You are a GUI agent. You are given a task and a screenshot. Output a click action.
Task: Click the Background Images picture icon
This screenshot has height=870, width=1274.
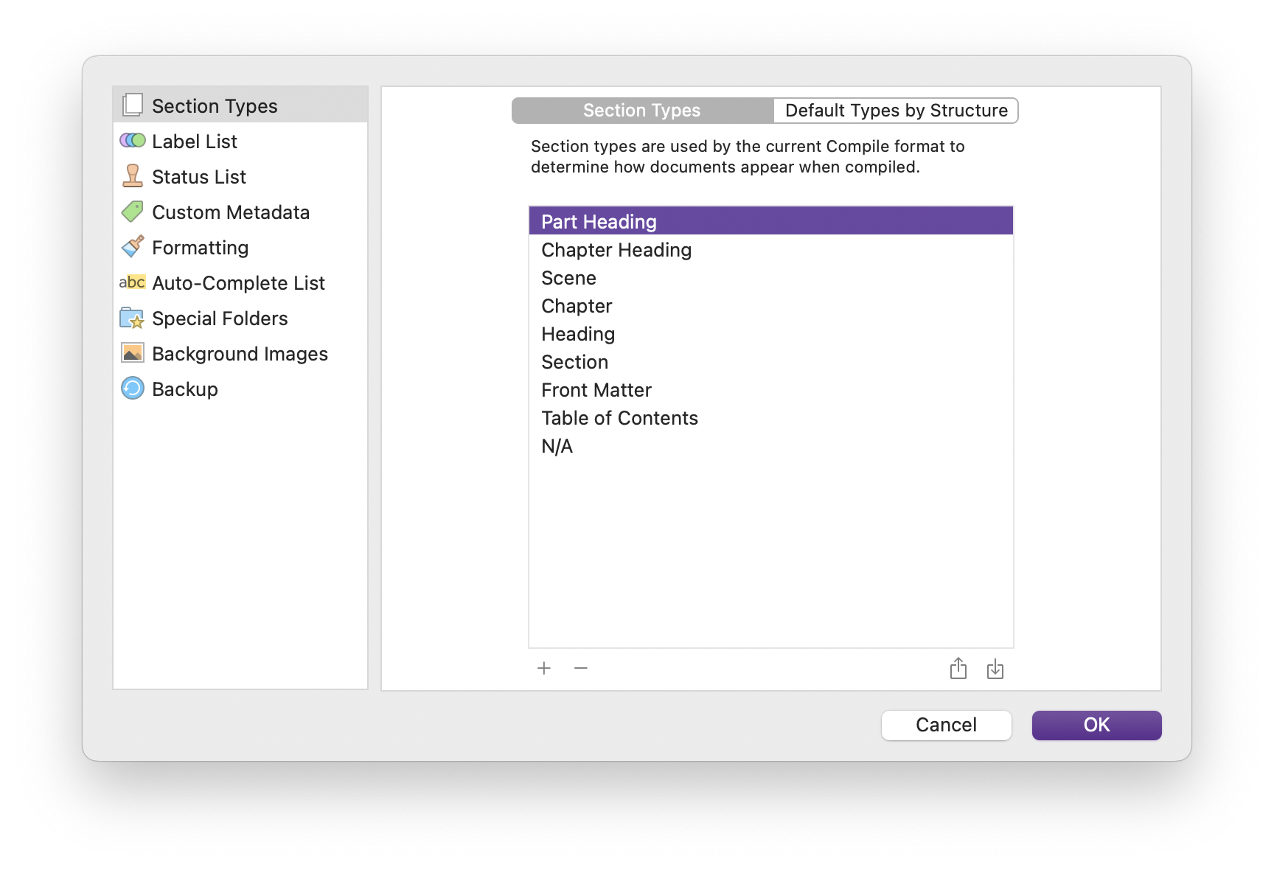tap(133, 353)
